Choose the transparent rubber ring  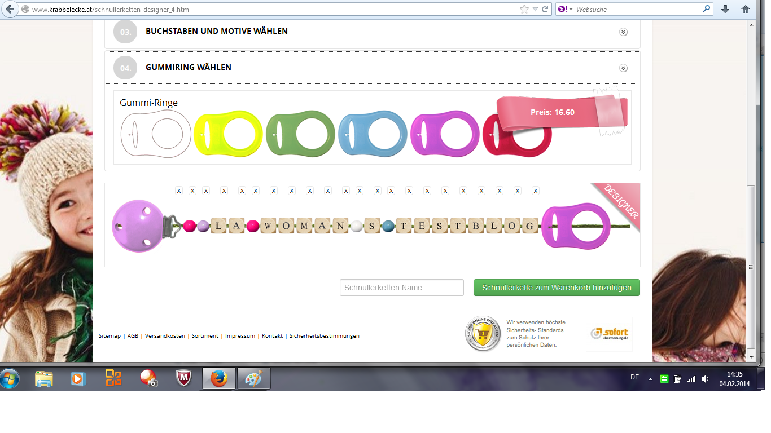point(156,134)
